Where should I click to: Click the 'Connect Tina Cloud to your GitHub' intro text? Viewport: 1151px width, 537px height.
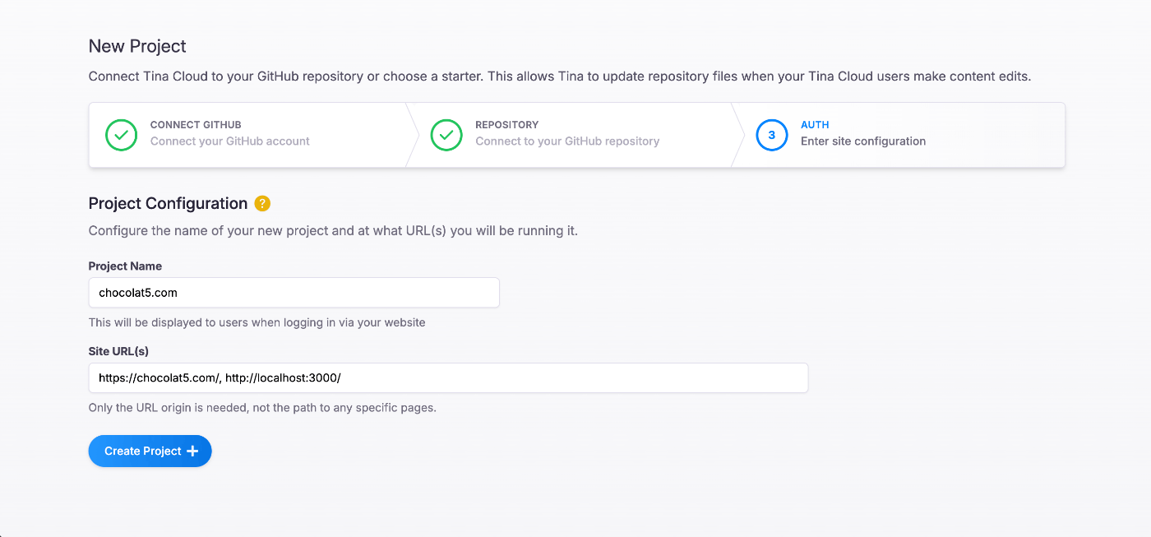click(x=560, y=76)
